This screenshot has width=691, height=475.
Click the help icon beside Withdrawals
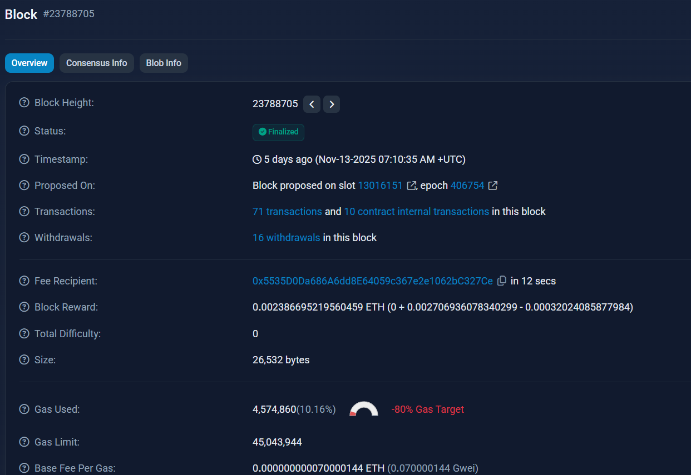point(23,237)
